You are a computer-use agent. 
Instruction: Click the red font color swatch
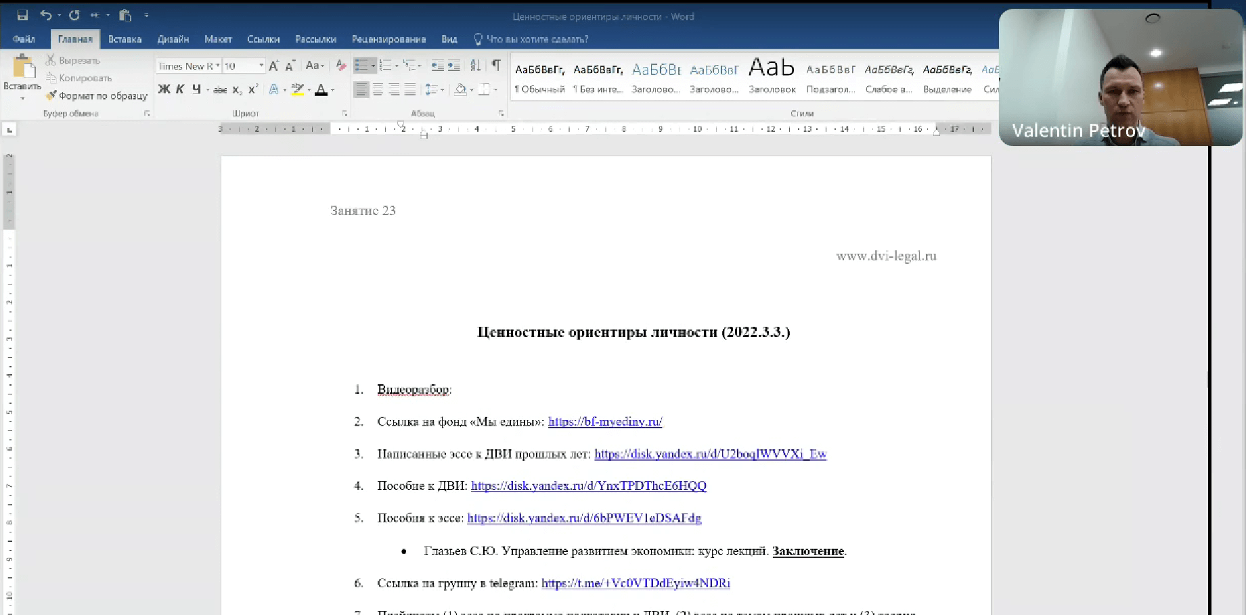point(322,89)
